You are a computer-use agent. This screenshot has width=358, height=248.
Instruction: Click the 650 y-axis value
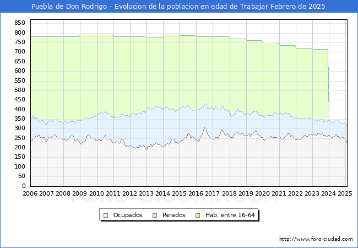[x=20, y=61]
